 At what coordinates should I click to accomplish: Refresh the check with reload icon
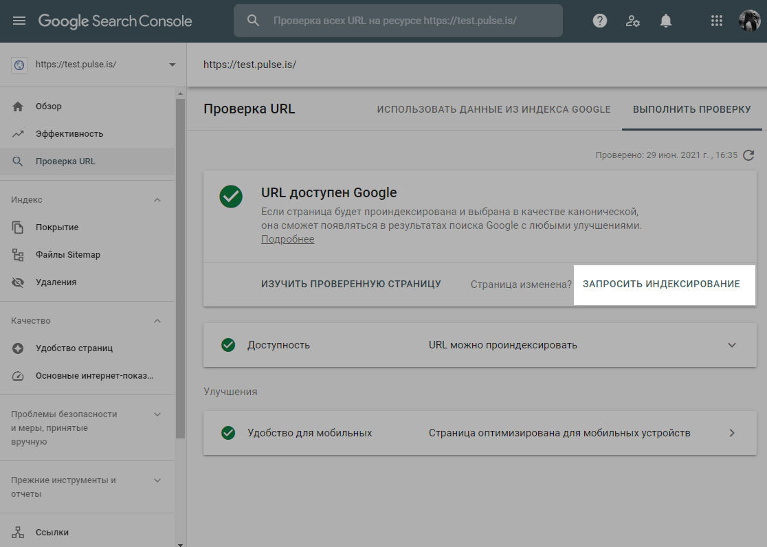tap(749, 155)
